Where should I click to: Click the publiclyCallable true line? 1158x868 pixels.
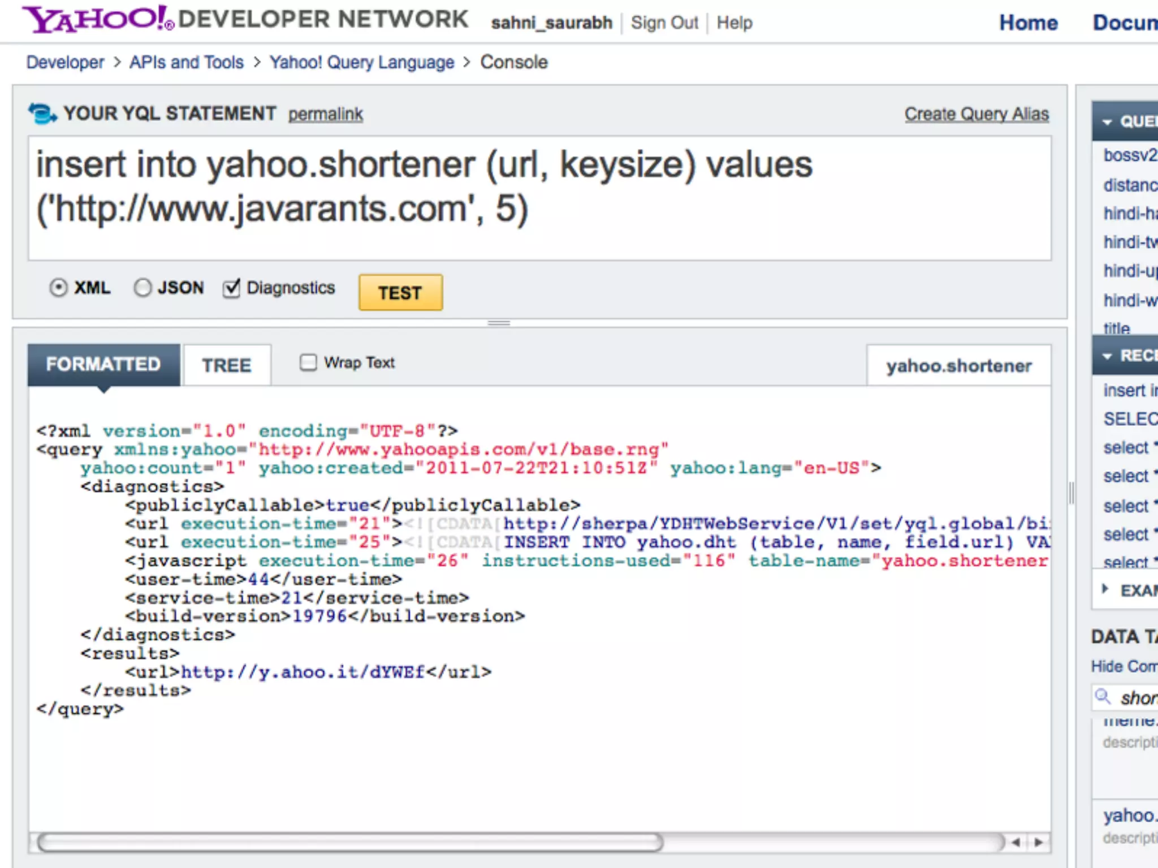coord(353,505)
